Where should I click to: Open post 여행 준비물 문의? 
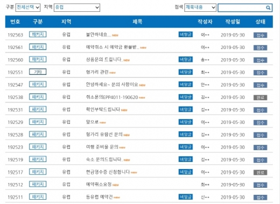102,147
